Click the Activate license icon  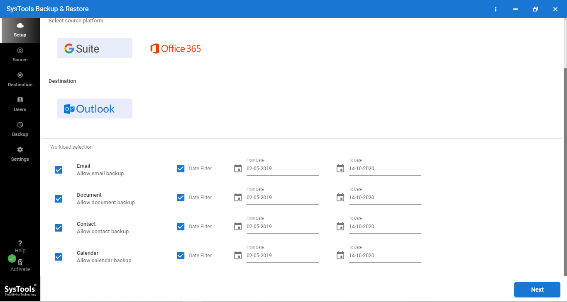pos(20,262)
